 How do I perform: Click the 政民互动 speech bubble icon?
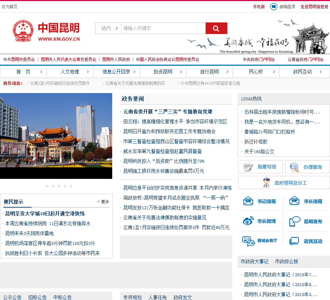coord(294,241)
